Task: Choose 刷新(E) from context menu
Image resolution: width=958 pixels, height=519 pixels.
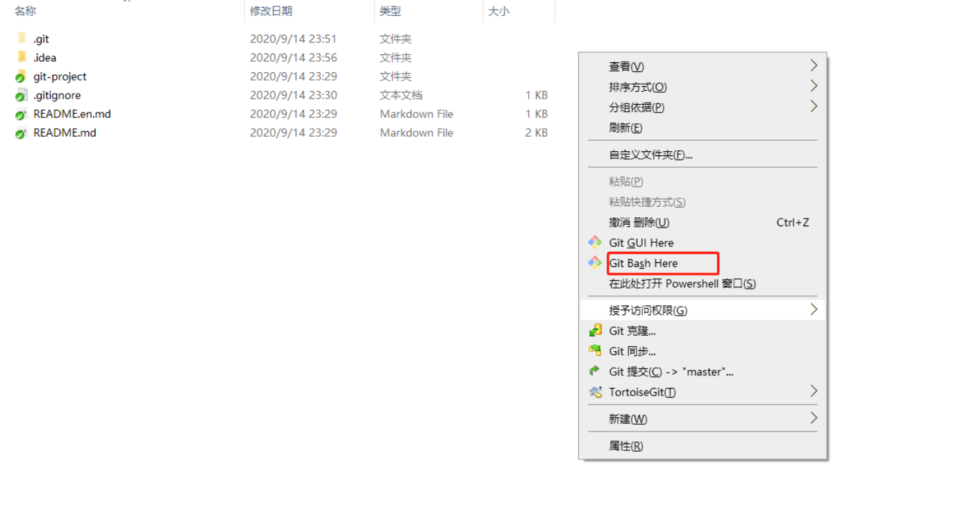Action: pos(625,128)
